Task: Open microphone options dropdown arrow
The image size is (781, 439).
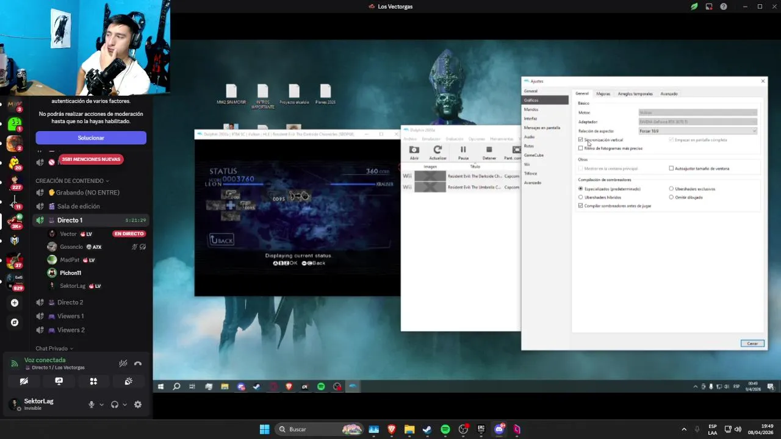Action: 101,404
